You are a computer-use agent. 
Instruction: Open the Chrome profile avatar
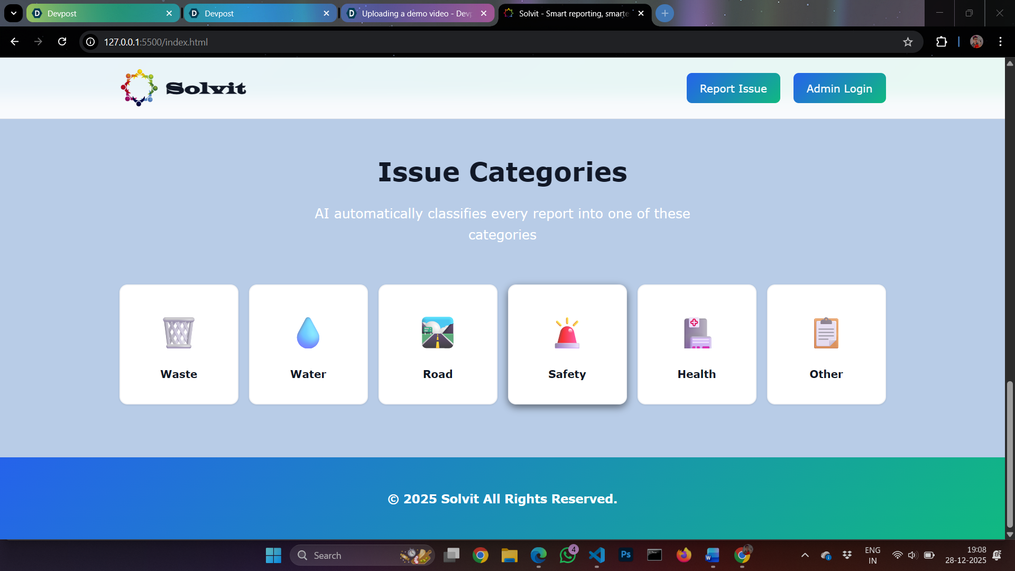(x=976, y=42)
